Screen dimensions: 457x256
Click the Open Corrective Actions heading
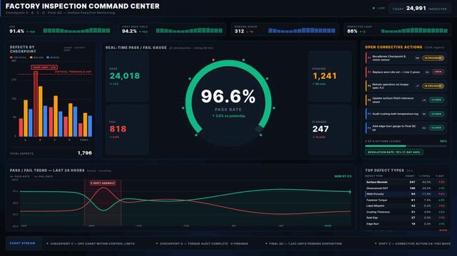[x=394, y=47]
